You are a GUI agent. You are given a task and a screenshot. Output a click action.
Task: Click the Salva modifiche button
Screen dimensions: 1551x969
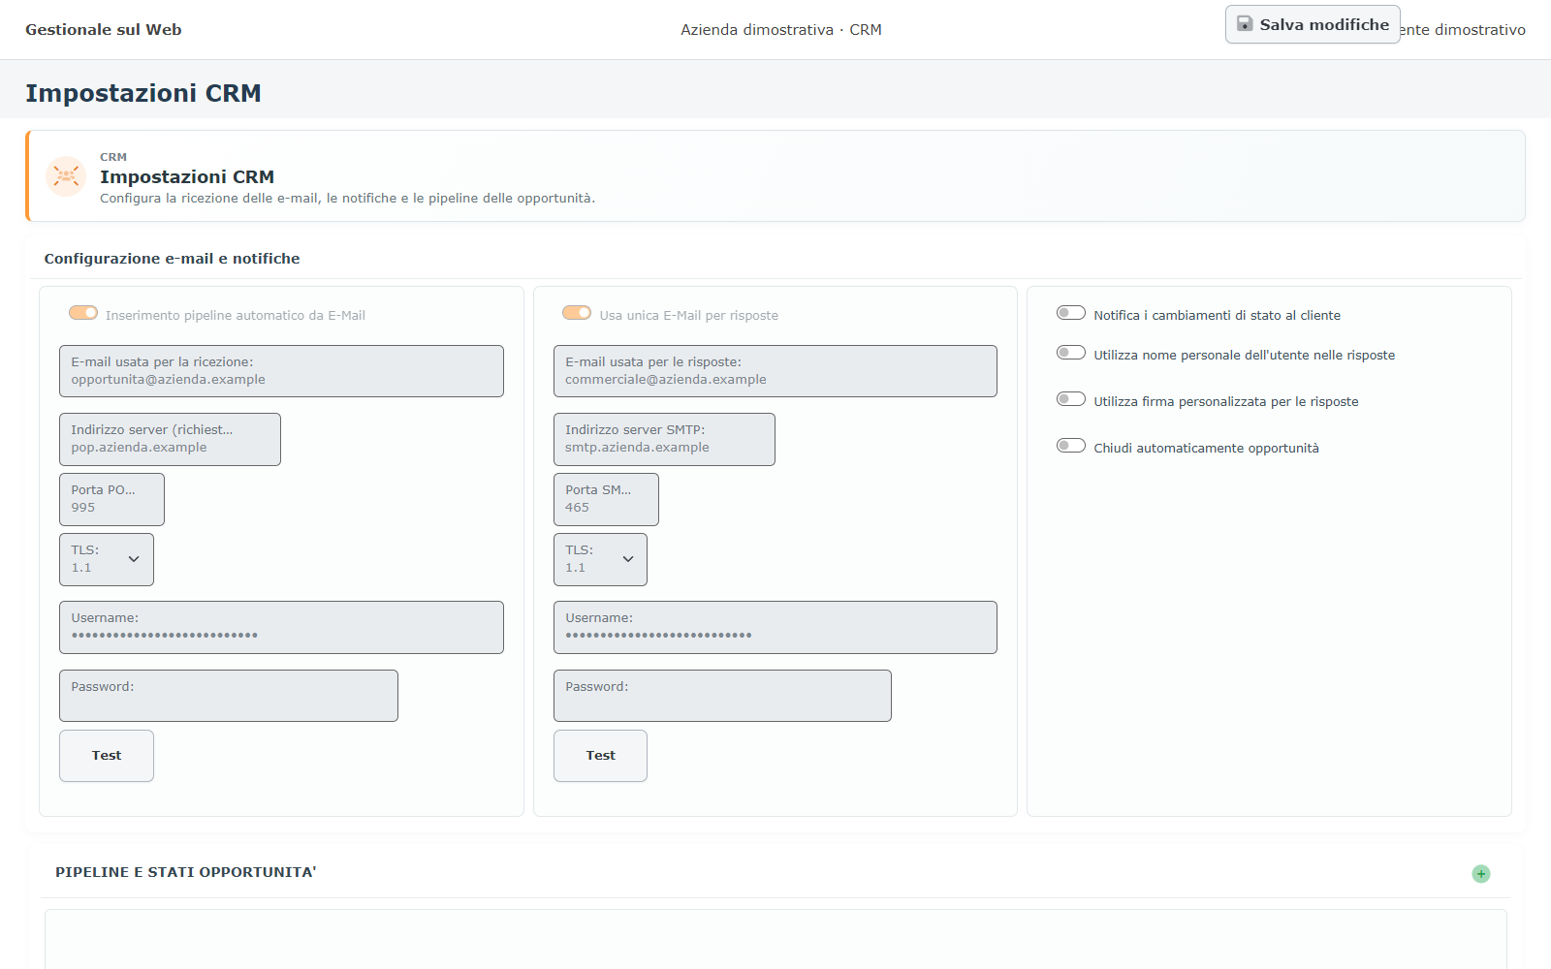[1313, 24]
